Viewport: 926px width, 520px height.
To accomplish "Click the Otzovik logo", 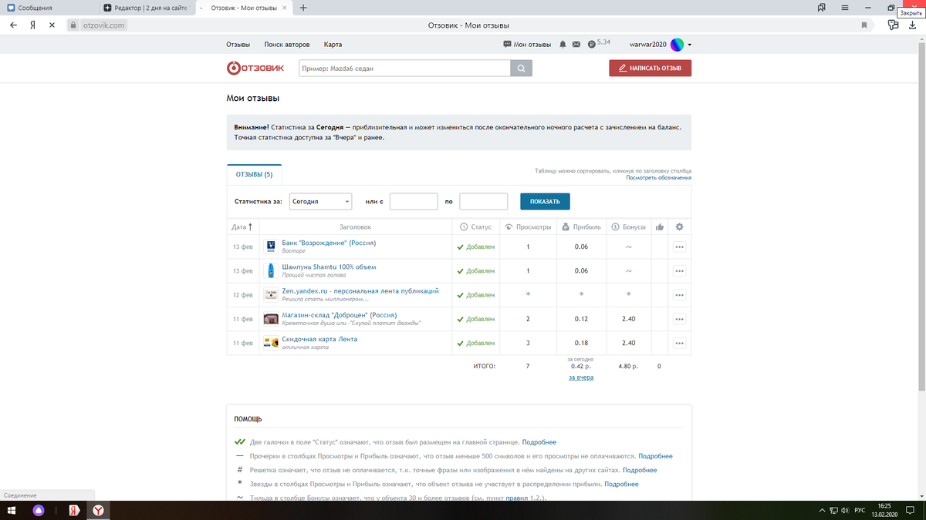I will 255,68.
